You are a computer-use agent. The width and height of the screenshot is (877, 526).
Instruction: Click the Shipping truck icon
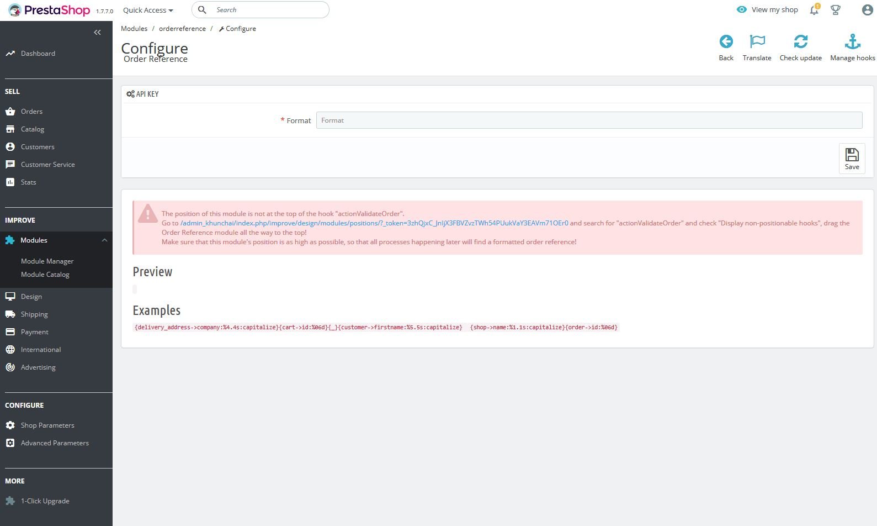pos(10,314)
